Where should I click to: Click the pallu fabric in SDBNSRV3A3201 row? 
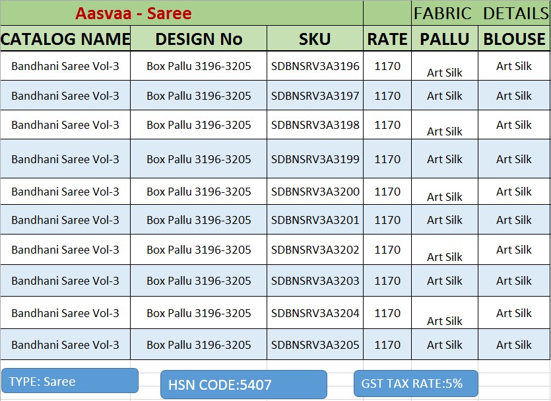pyautogui.click(x=444, y=220)
